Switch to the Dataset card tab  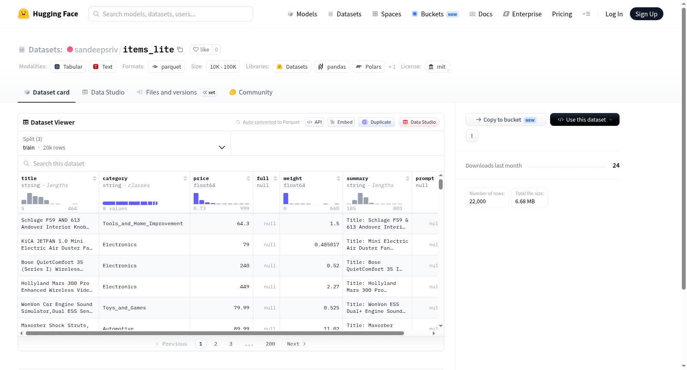(47, 92)
